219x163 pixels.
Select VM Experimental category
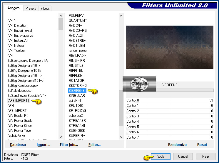20,31
